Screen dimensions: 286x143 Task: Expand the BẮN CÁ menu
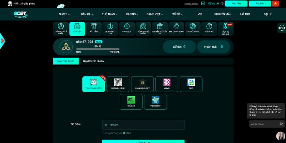point(87,14)
